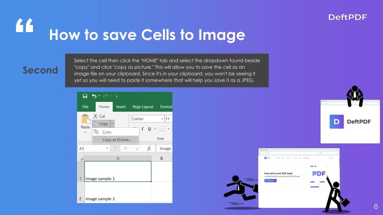
Task: Click the Copy button in the ribbon
Action: [x=101, y=124]
